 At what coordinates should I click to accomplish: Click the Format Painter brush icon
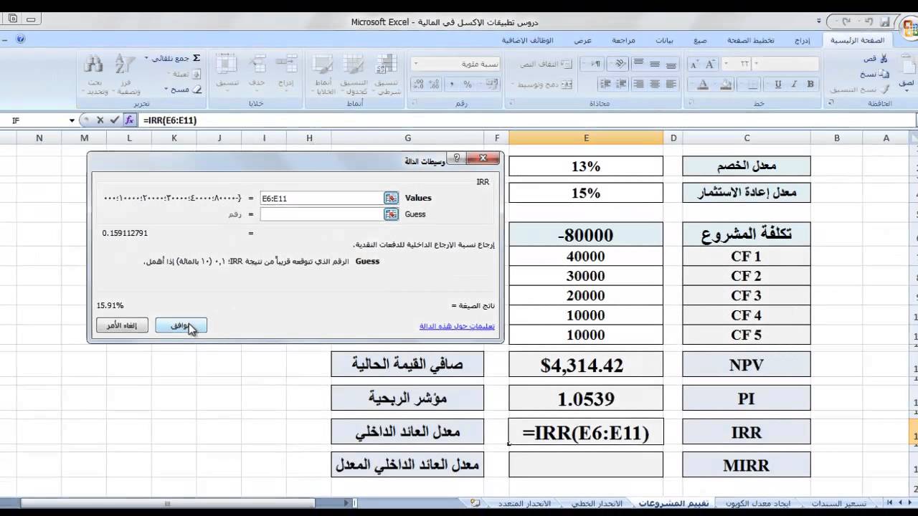coord(884,90)
